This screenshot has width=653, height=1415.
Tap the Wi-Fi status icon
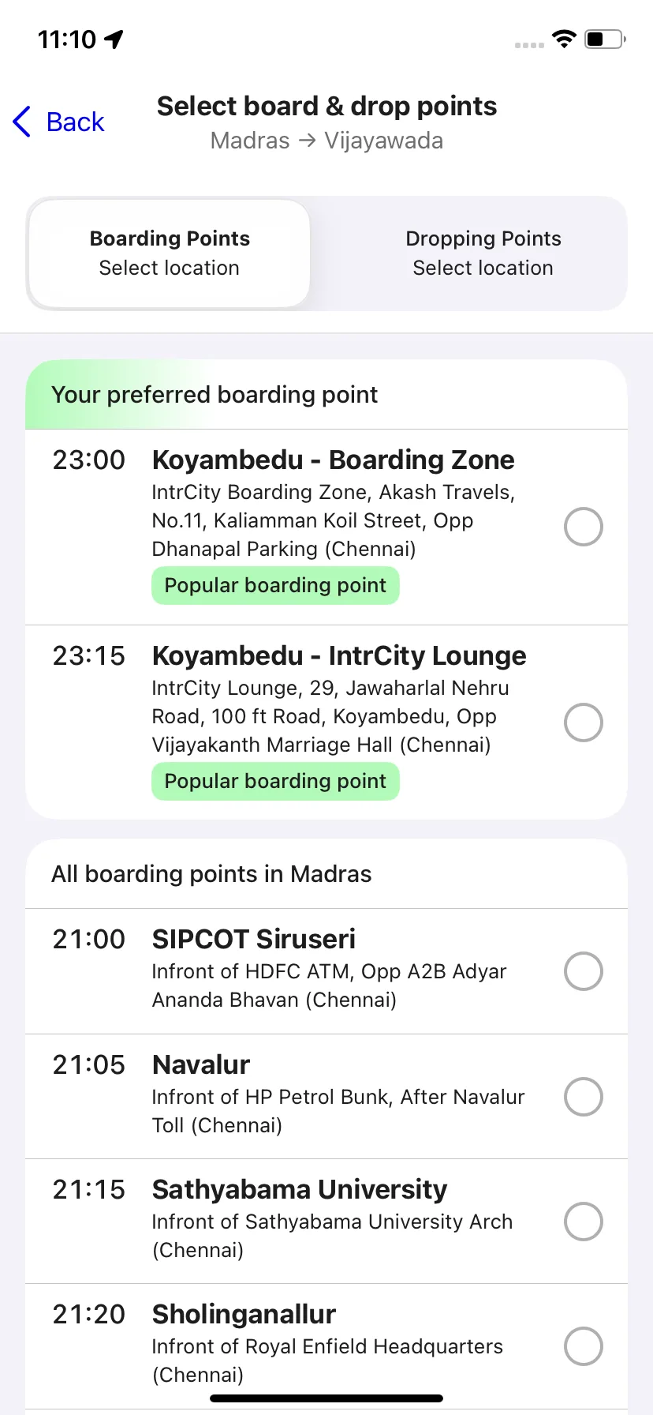pyautogui.click(x=564, y=38)
